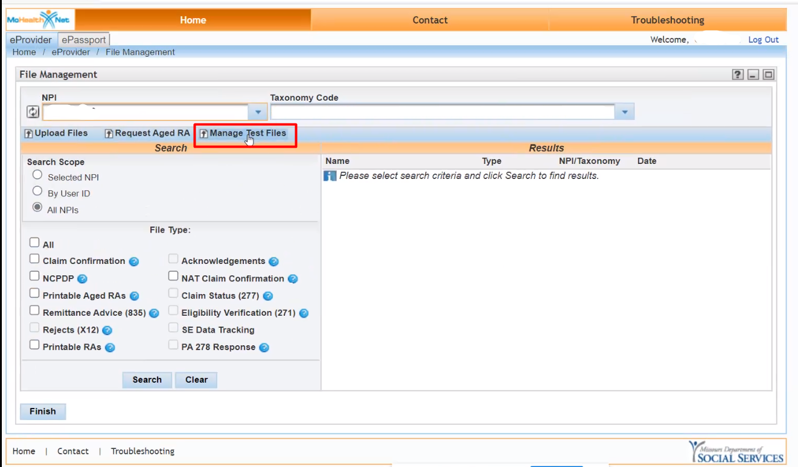Check the NAT Claim Confirmation checkbox
The image size is (798, 467).
tap(173, 276)
